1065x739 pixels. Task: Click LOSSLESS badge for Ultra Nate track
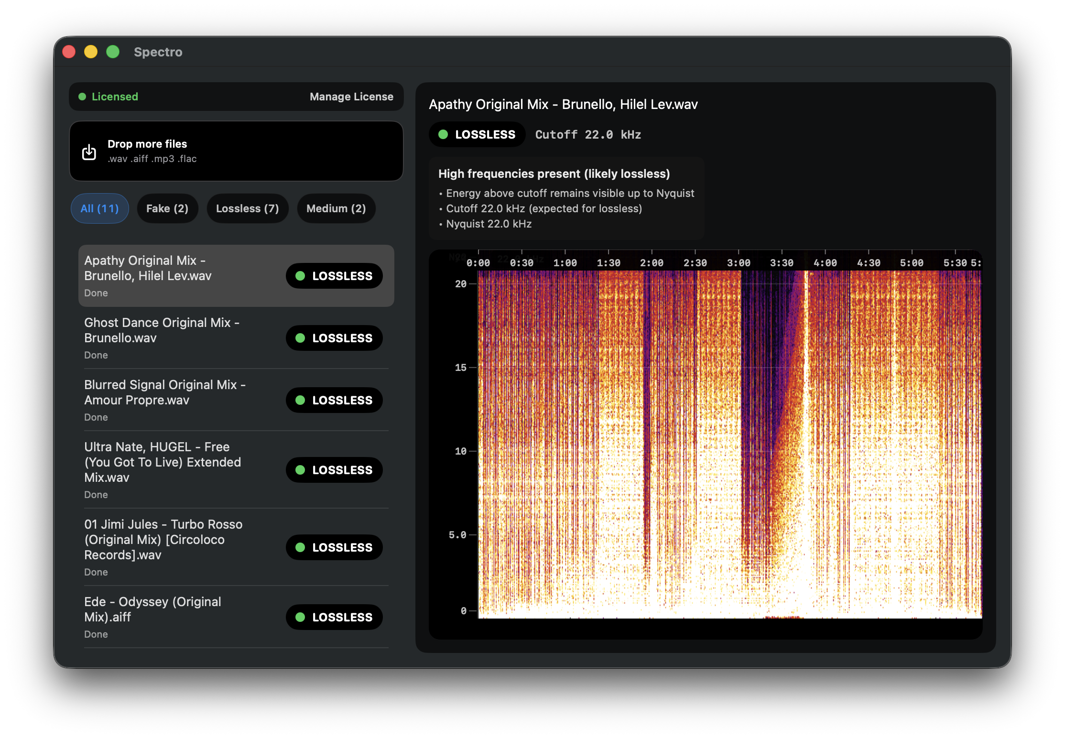[334, 470]
